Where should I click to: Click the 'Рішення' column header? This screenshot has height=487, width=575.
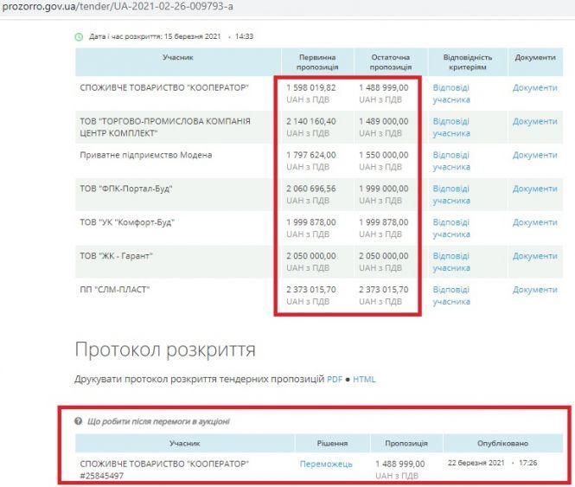point(332,444)
